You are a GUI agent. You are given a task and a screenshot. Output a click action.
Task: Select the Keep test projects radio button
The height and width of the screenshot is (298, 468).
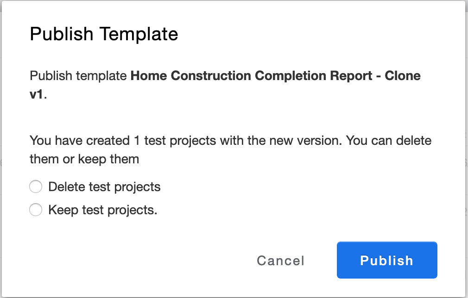tap(36, 210)
